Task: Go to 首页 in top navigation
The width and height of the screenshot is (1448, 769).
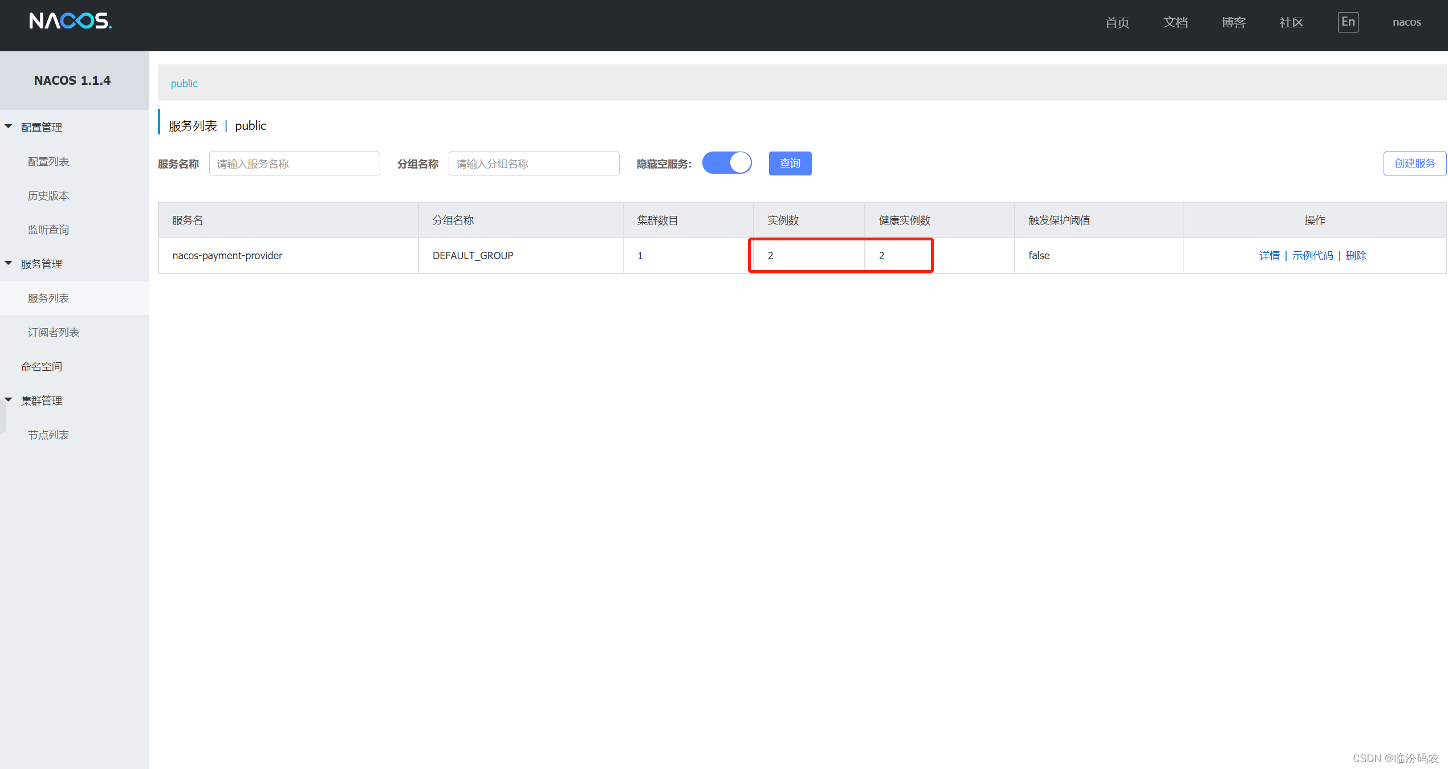Action: [1117, 22]
